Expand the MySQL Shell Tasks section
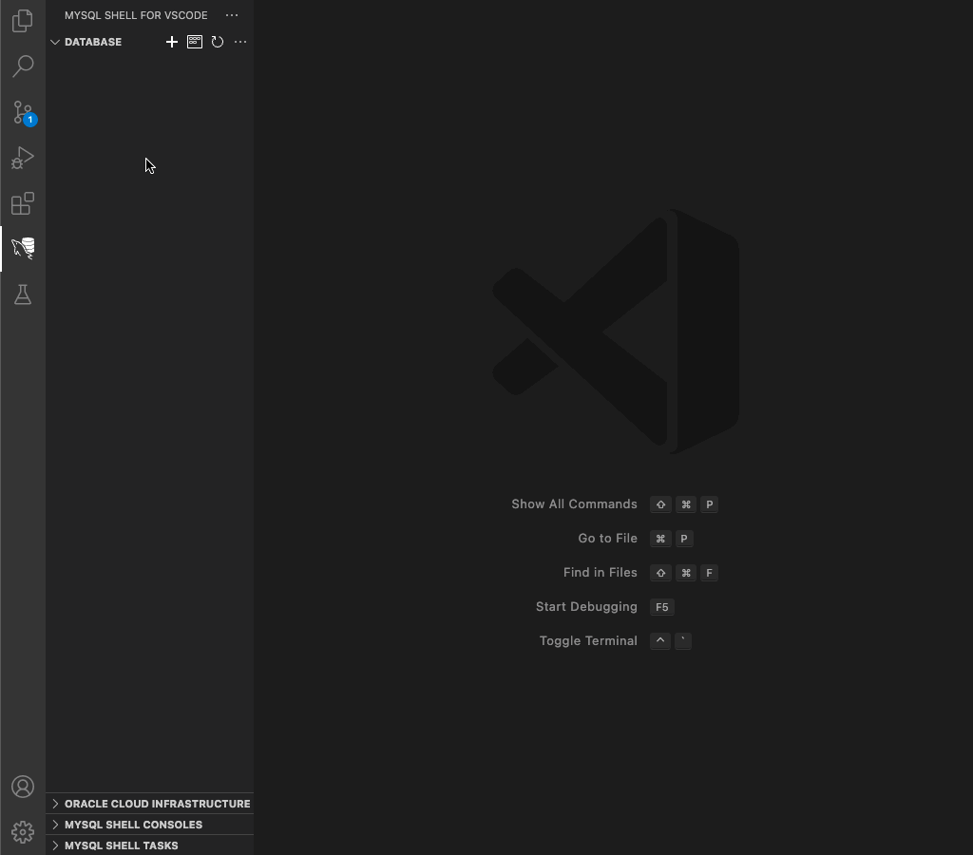Screen dimensions: 973x855 (x=149, y=845)
